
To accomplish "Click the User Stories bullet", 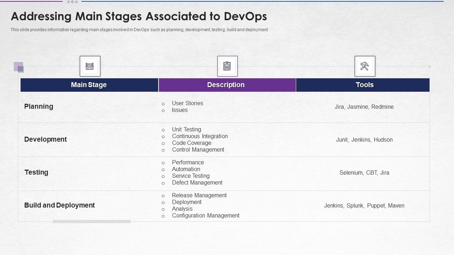I will pos(188,103).
